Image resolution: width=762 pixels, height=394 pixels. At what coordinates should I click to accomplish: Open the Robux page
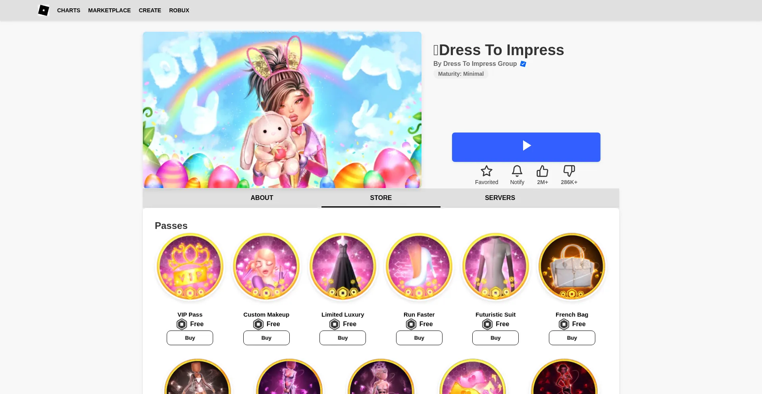click(x=179, y=10)
